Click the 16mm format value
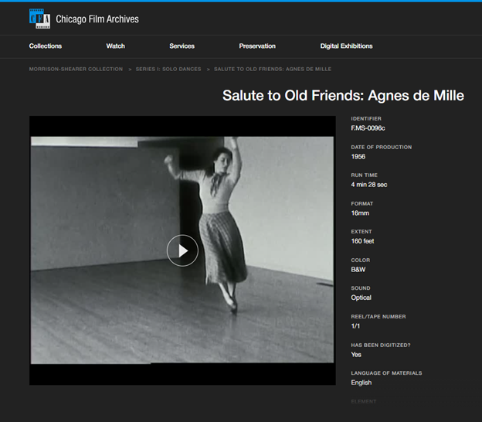The height and width of the screenshot is (422, 482). tap(360, 213)
